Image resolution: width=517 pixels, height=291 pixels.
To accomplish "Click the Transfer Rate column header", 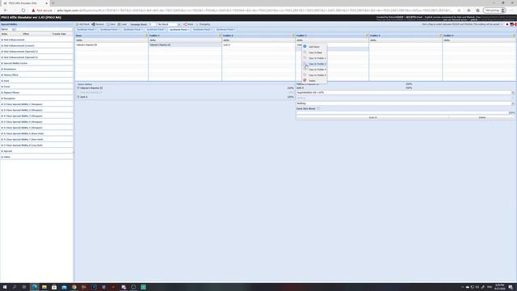I will pyautogui.click(x=59, y=34).
